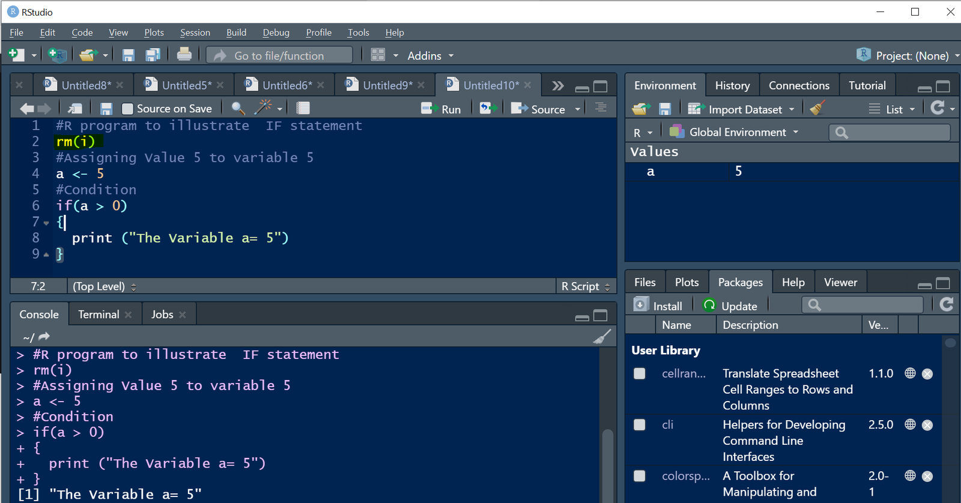This screenshot has height=503, width=961.
Task: Open the R language selector in Environment
Action: coord(643,133)
